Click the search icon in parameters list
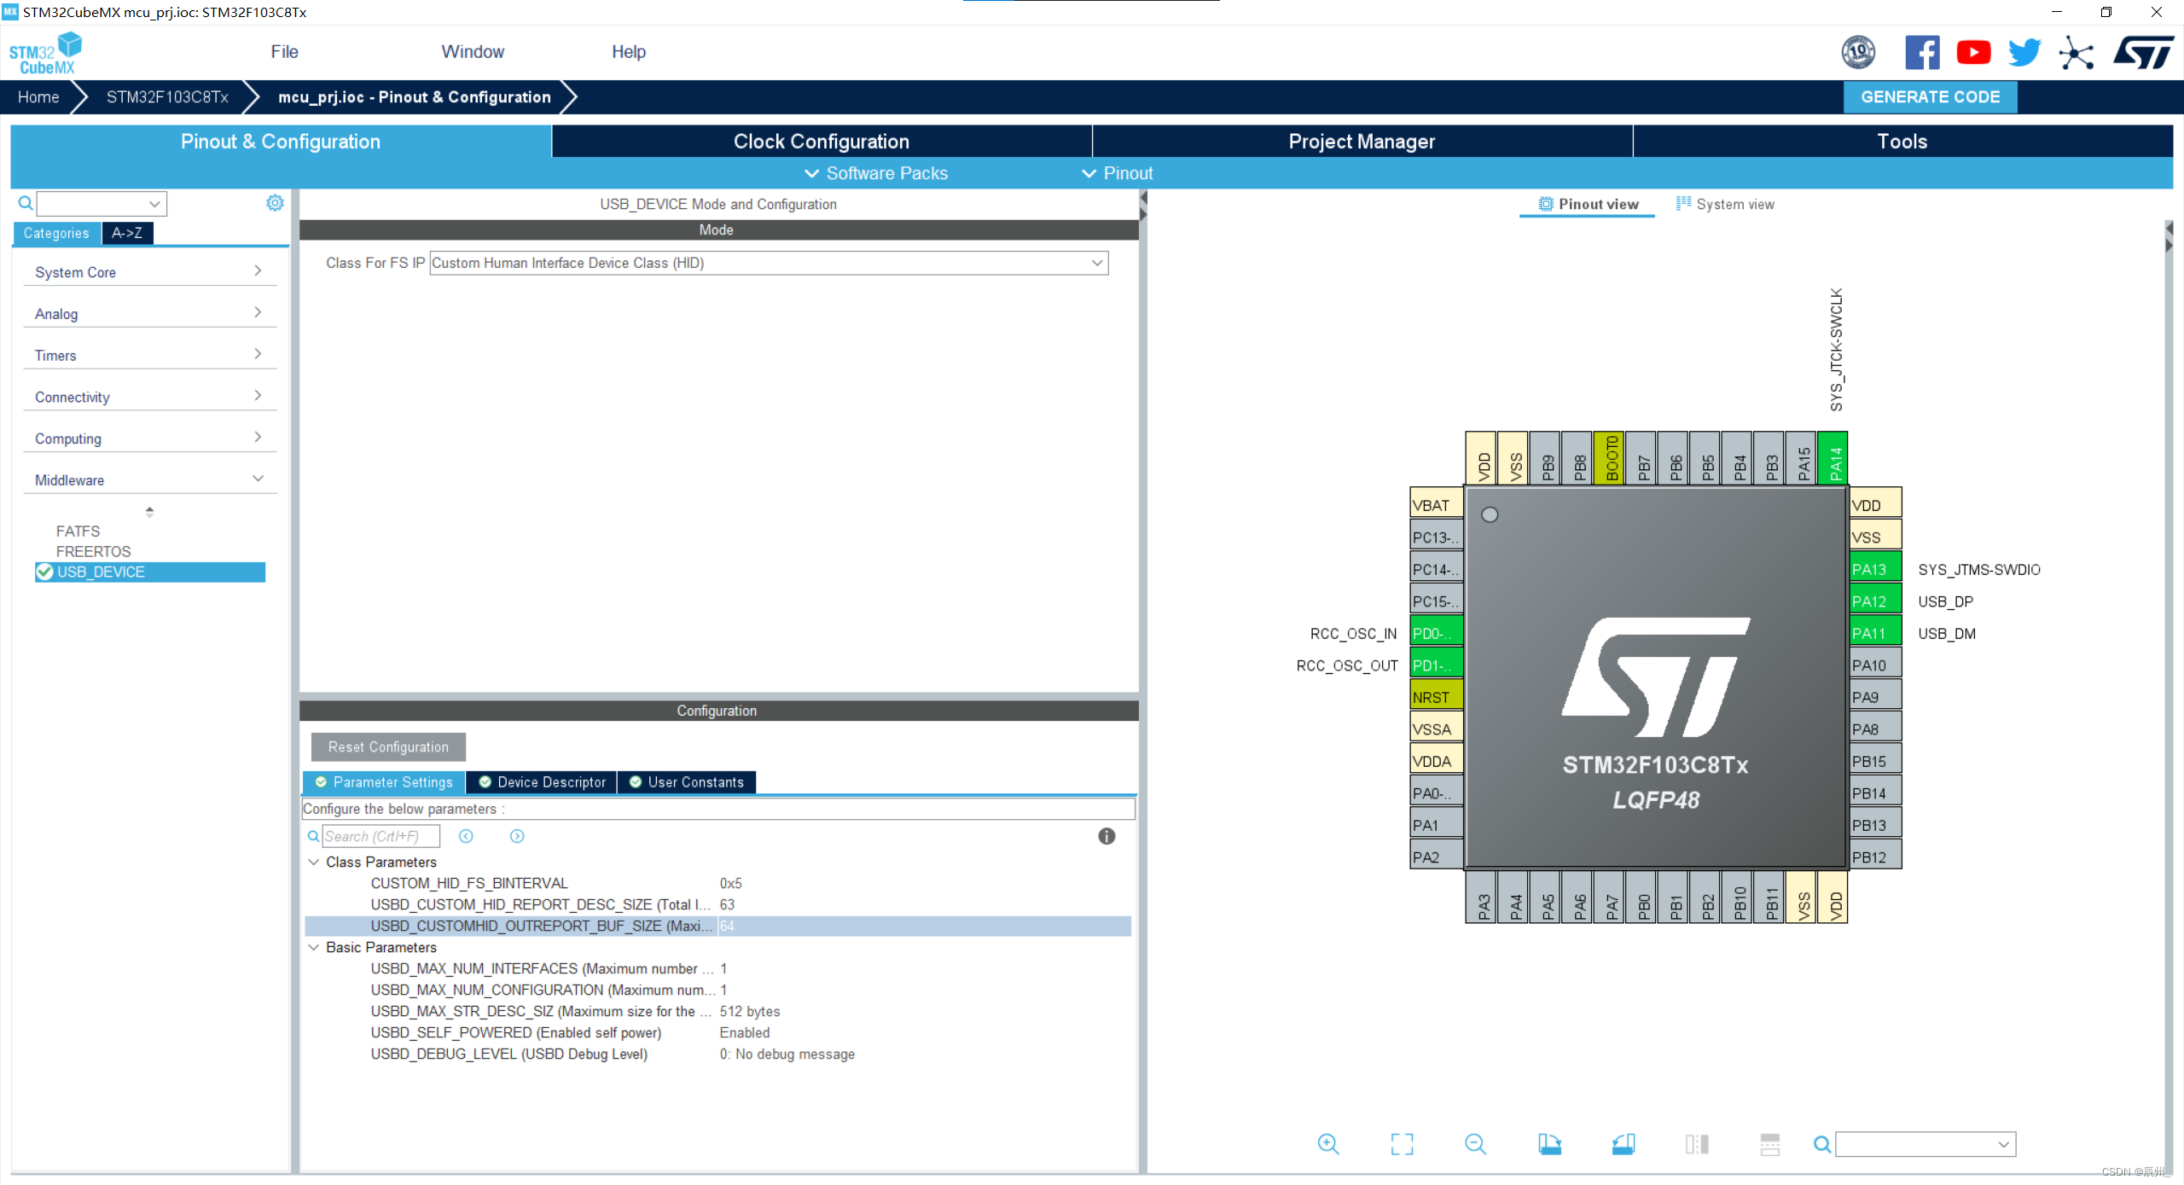The width and height of the screenshot is (2184, 1185). click(x=314, y=834)
